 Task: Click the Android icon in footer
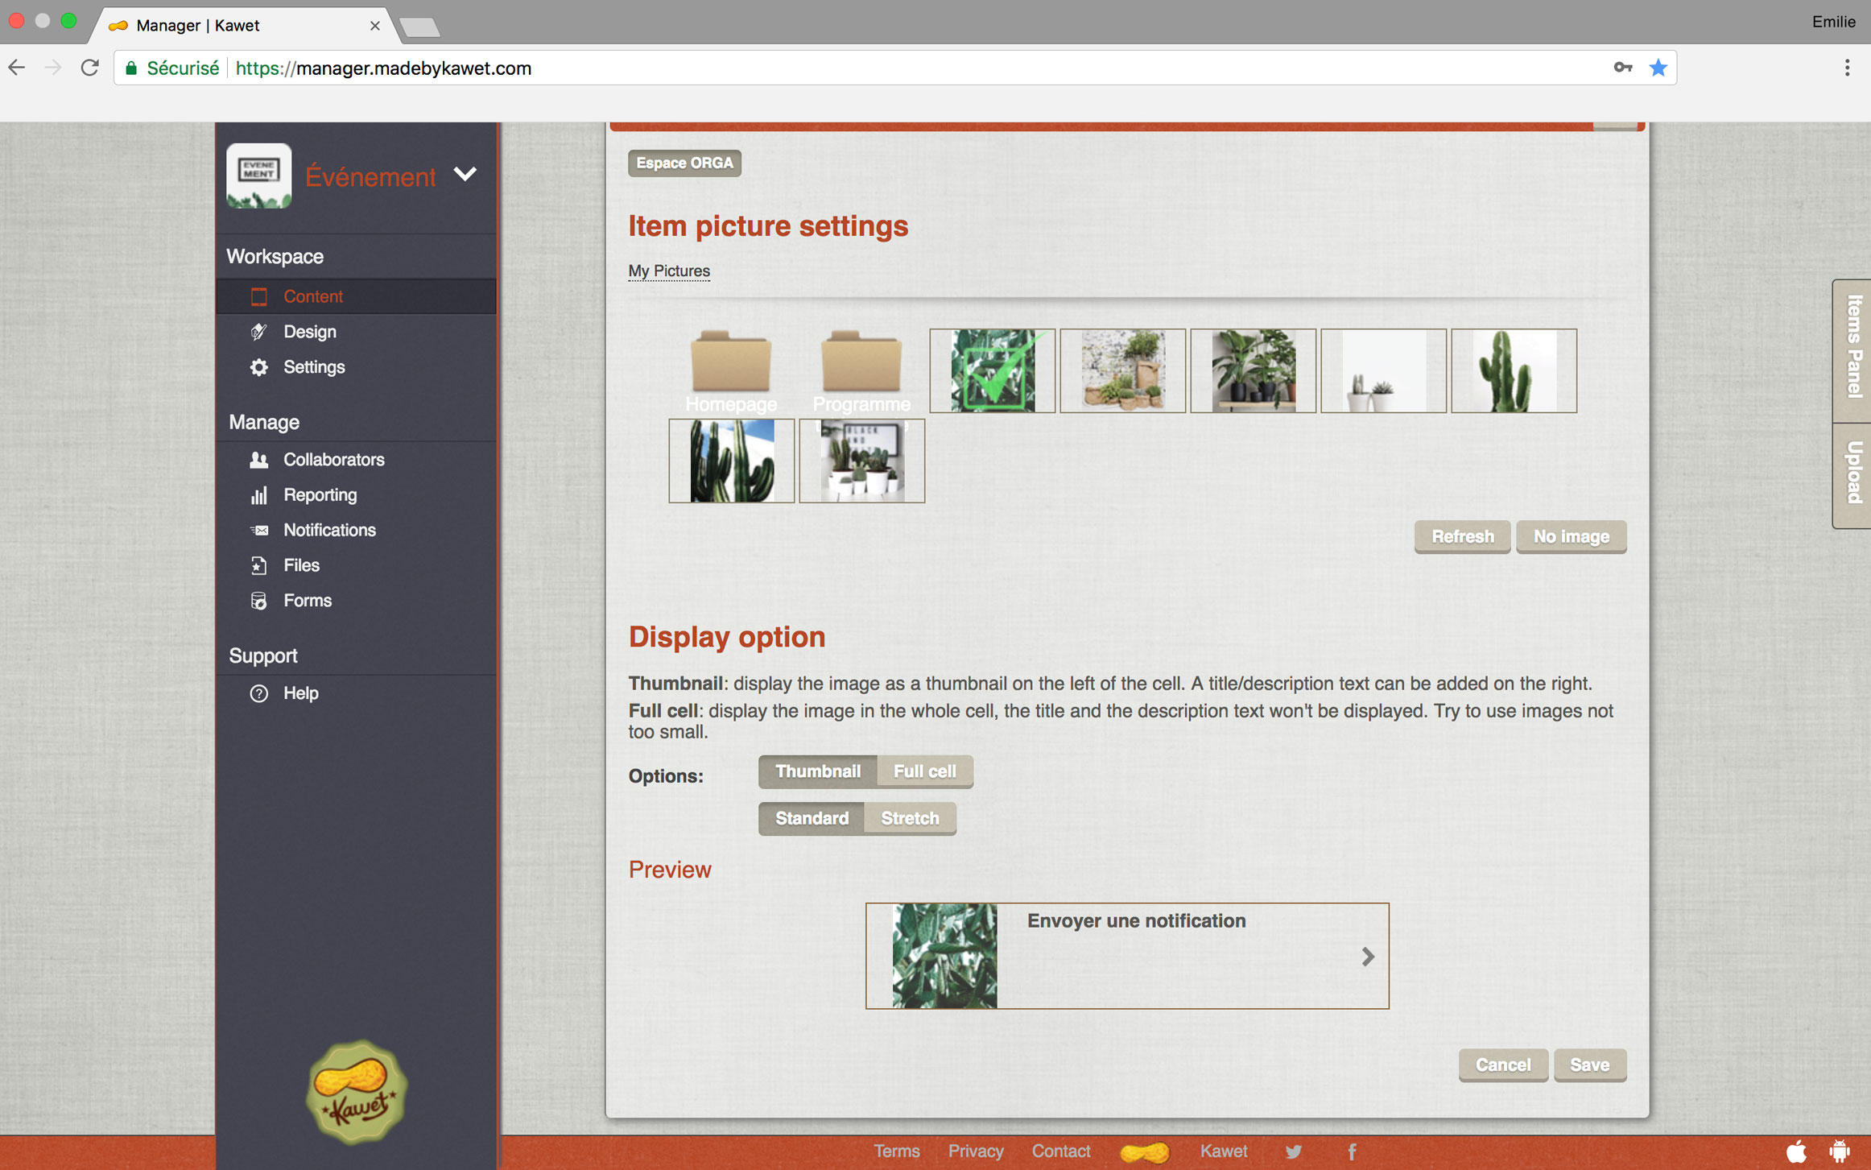point(1840,1151)
